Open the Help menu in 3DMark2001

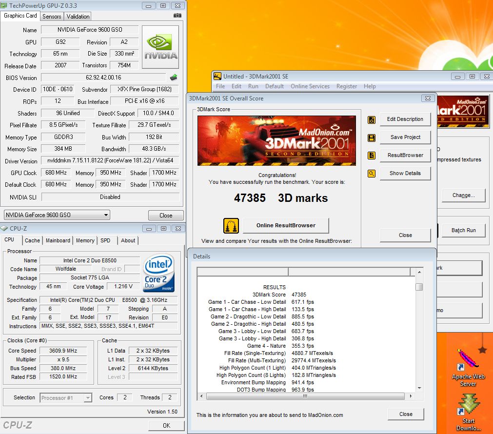(370, 86)
